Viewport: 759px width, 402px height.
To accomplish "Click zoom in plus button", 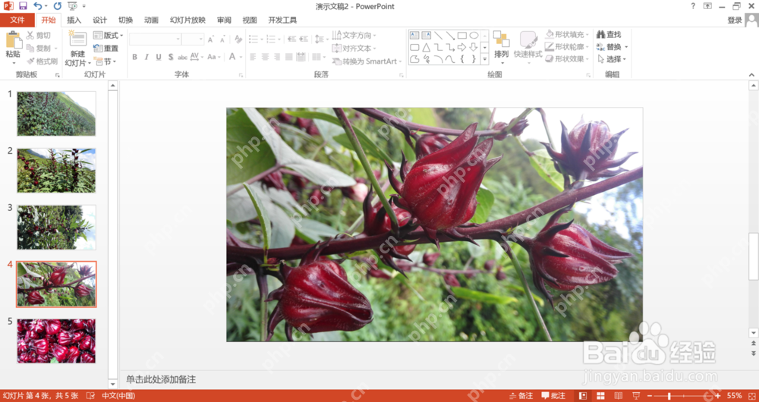I will click(717, 396).
